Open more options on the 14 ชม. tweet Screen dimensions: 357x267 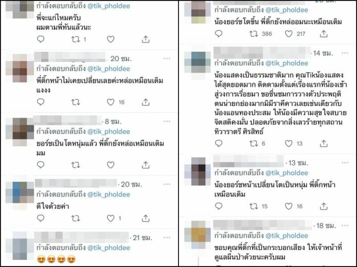click(345, 53)
